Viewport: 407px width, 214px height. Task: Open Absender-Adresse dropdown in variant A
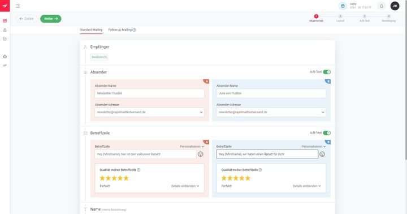[x=149, y=112]
